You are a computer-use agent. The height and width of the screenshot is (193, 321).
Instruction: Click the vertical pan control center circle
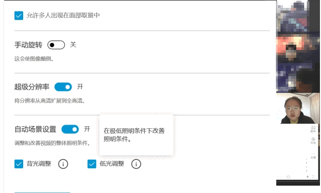[306, 167]
